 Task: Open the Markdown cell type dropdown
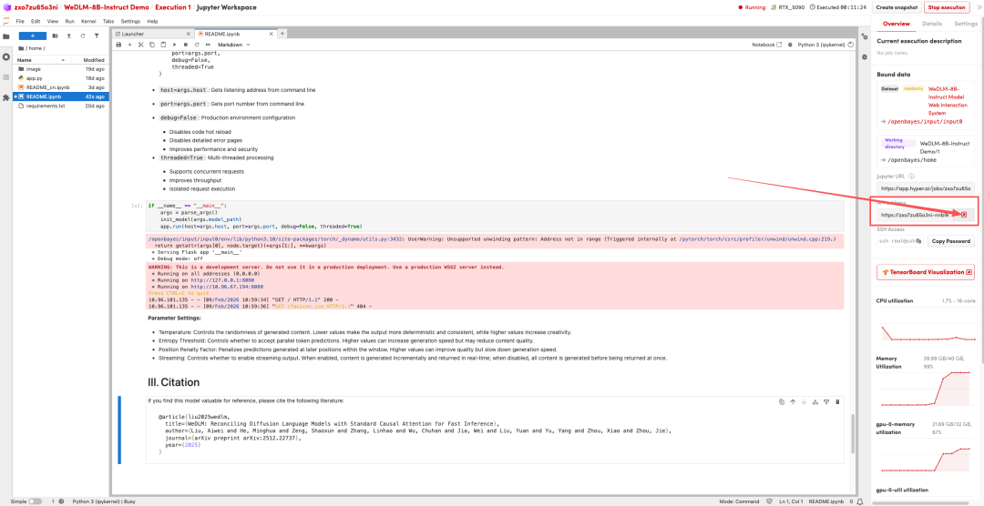tap(235, 45)
